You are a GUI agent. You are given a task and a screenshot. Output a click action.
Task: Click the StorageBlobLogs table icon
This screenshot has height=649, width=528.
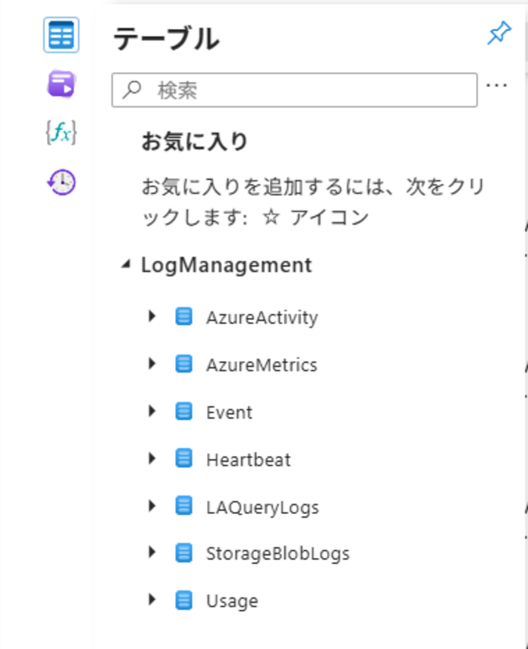(x=184, y=553)
